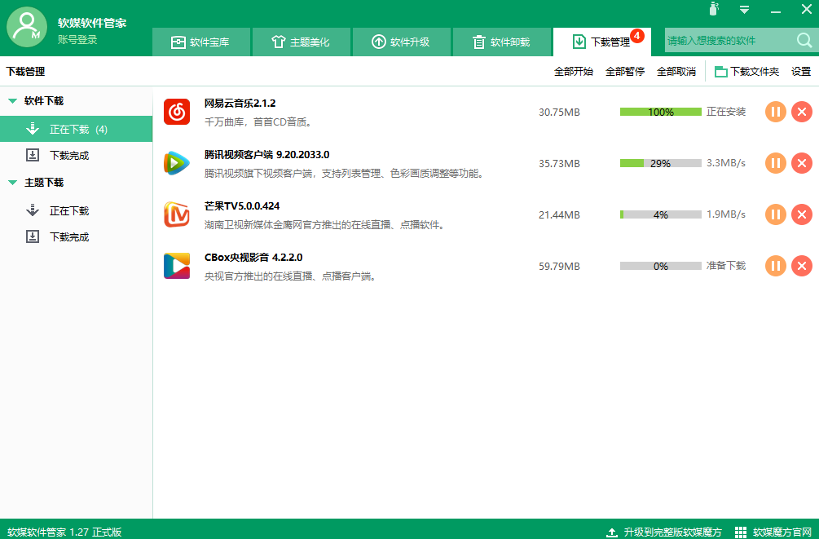Click 全部暂停 to pause all downloads
The image size is (819, 539).
pos(624,71)
